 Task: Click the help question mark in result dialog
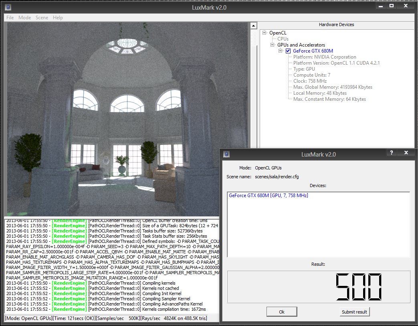click(x=391, y=153)
